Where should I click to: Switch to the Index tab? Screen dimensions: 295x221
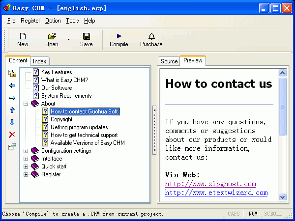click(x=39, y=61)
